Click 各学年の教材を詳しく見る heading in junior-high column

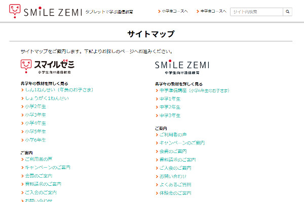pyautogui.click(x=179, y=84)
